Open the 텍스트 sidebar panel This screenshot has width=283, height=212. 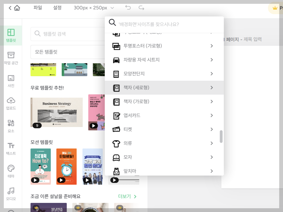(x=11, y=149)
